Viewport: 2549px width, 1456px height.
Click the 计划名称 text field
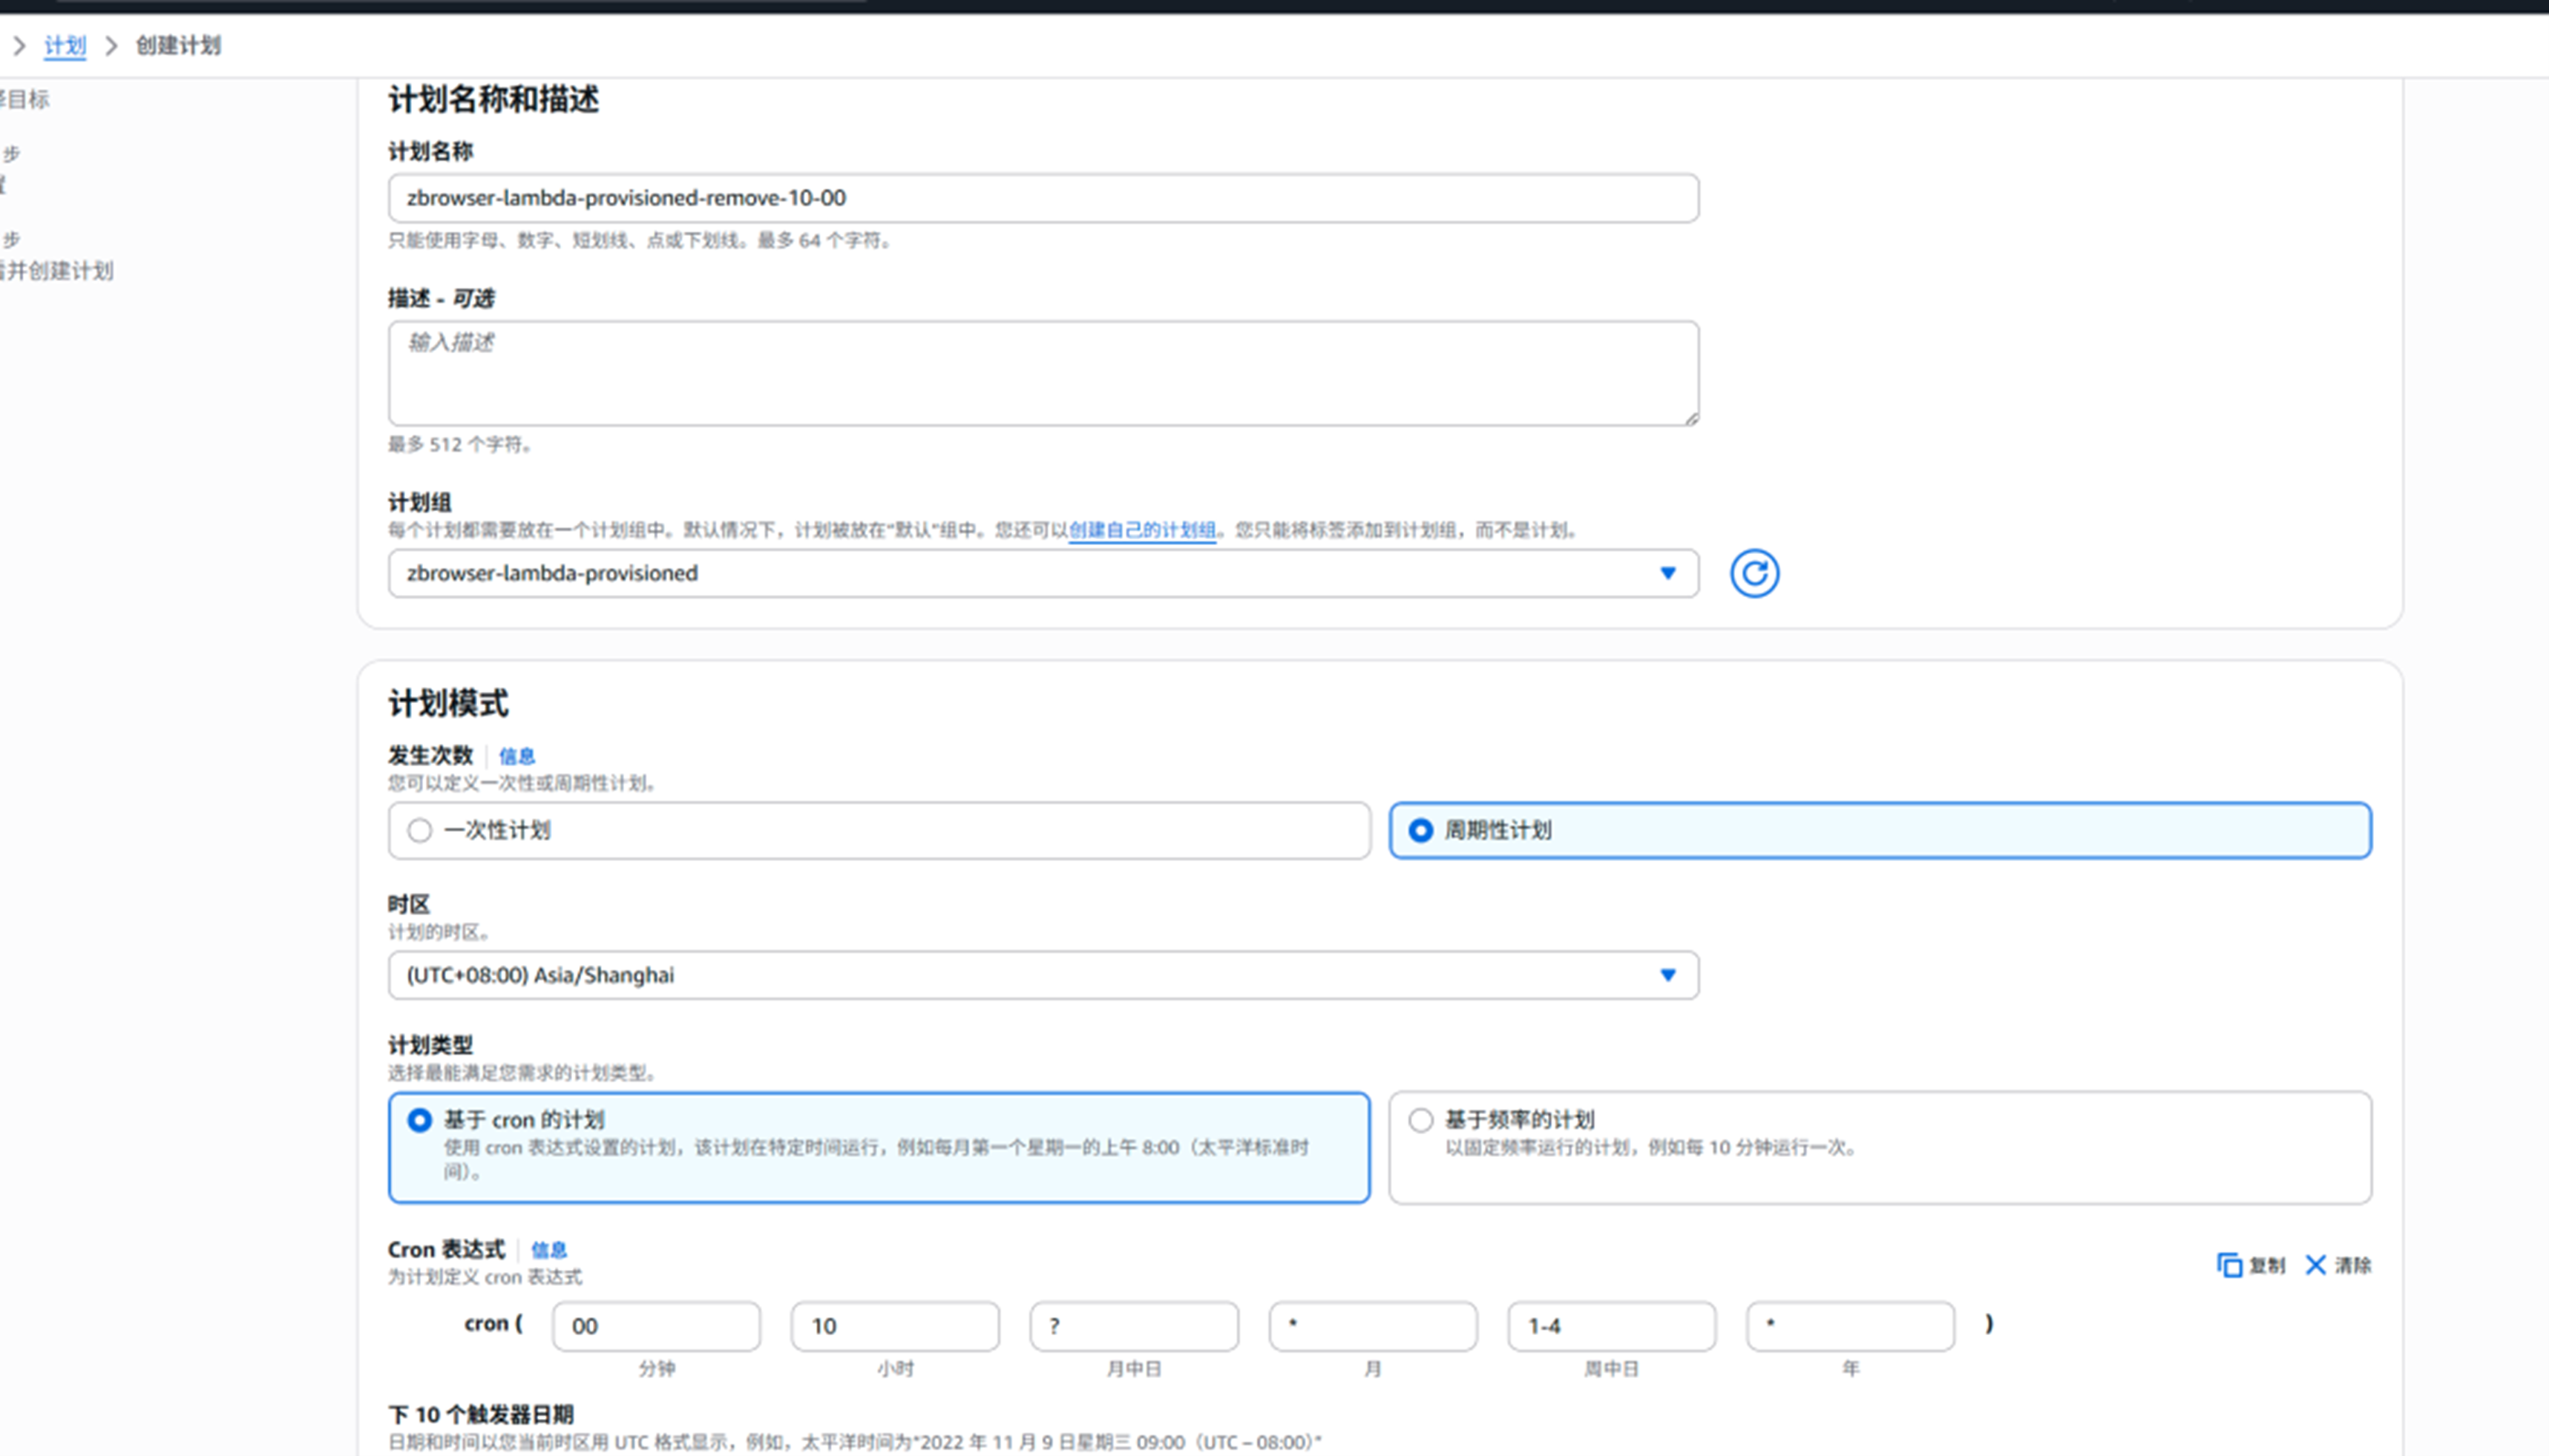(1043, 198)
